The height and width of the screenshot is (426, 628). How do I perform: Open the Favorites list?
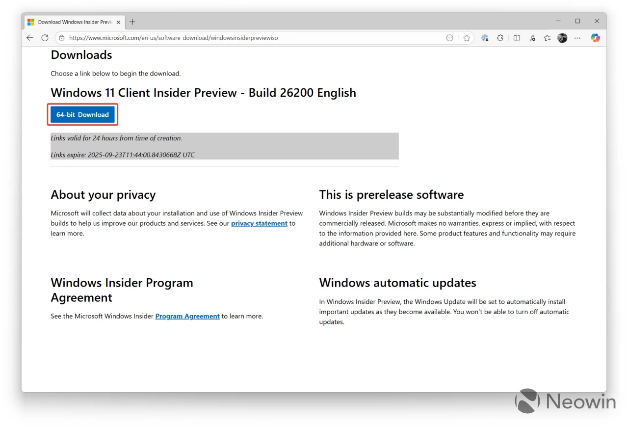[547, 38]
